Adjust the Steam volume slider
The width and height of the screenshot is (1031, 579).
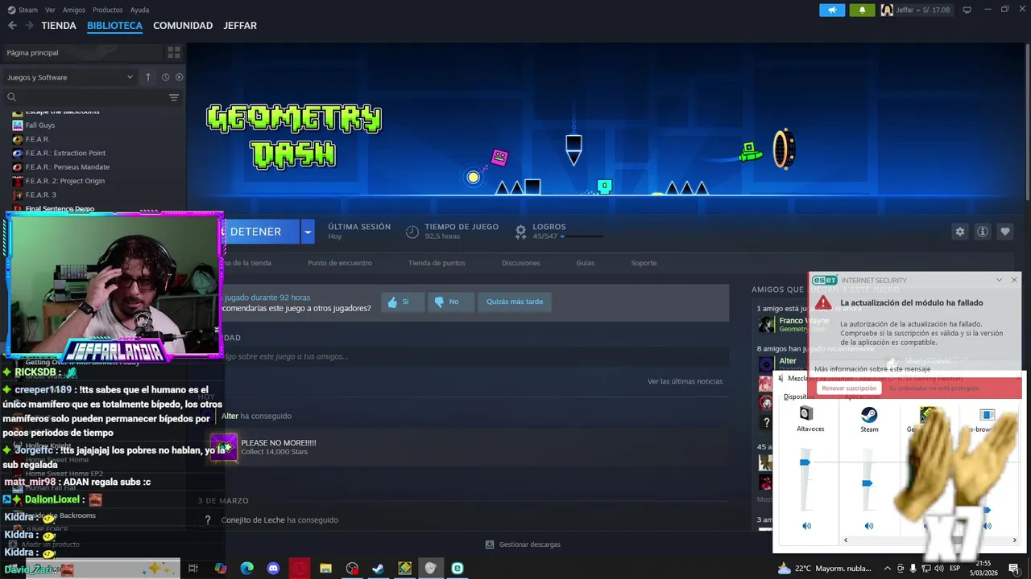[x=867, y=483]
